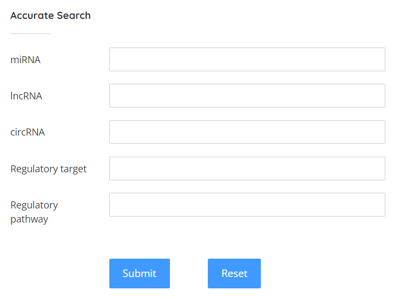Click the Regulatory target input box
This screenshot has height=297, width=394.
[x=247, y=168]
